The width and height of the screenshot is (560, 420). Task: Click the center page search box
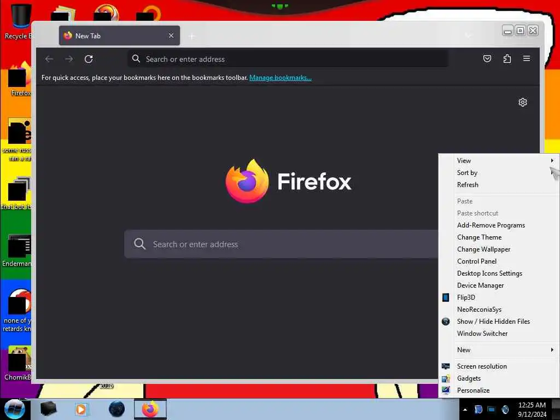pos(281,244)
